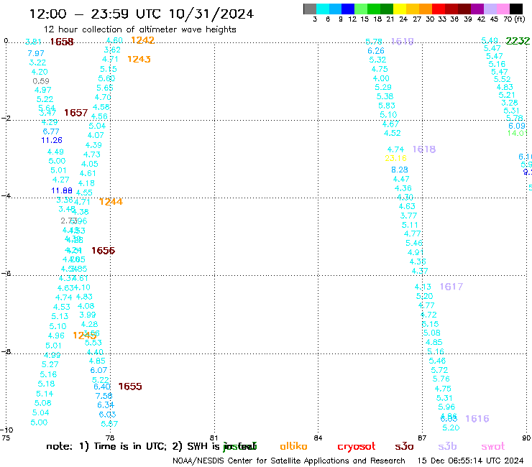
Task: Click the wave height value 5.57
Action: pyautogui.click(x=109, y=424)
